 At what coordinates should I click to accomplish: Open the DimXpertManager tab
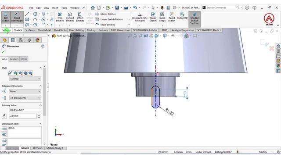tap(29, 40)
